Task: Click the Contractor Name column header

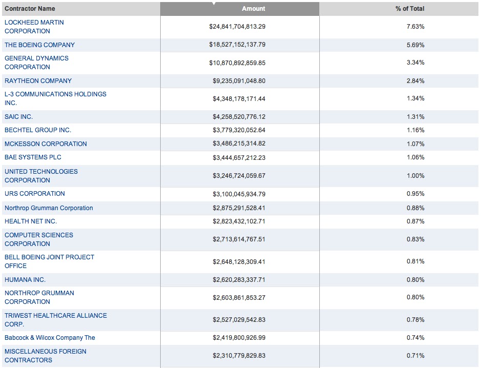Action: tap(30, 9)
